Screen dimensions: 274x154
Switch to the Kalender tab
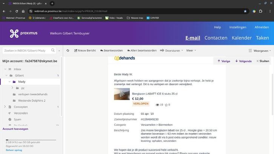coord(242,38)
